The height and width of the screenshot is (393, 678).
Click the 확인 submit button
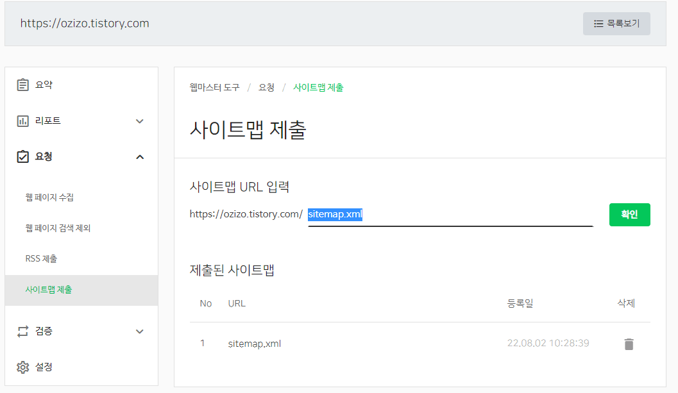click(629, 215)
